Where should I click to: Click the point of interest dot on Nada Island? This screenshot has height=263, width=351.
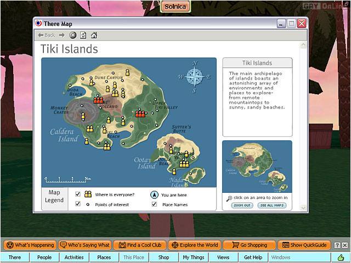pyautogui.click(x=190, y=174)
